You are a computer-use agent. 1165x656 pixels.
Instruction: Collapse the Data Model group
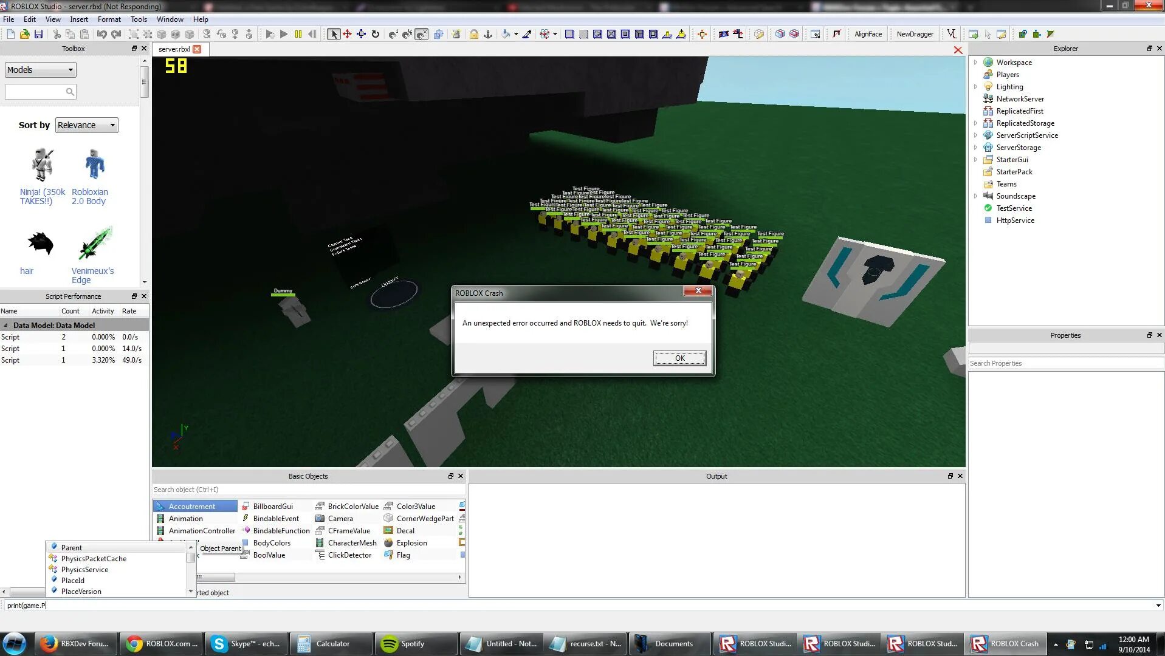coord(5,325)
